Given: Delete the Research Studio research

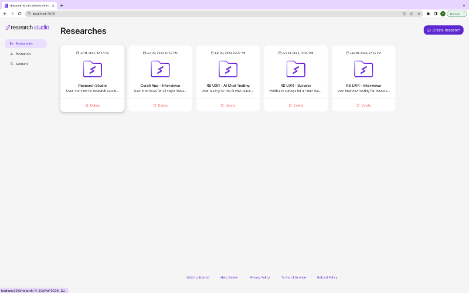Looking at the screenshot, I should point(93,105).
